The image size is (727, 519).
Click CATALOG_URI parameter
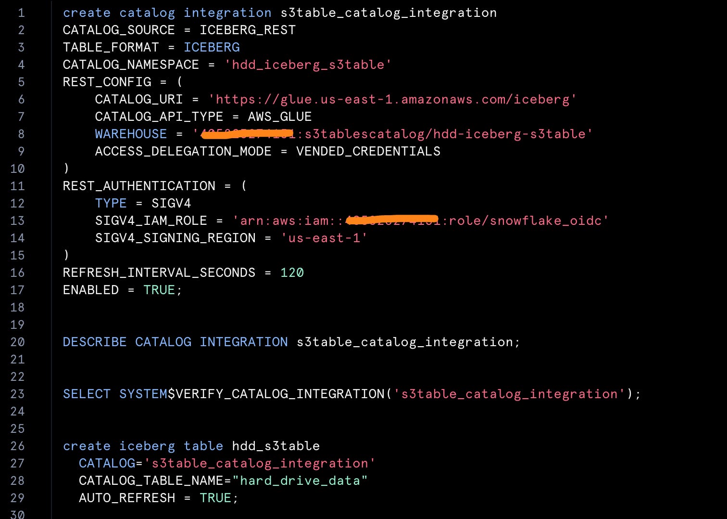coord(139,100)
